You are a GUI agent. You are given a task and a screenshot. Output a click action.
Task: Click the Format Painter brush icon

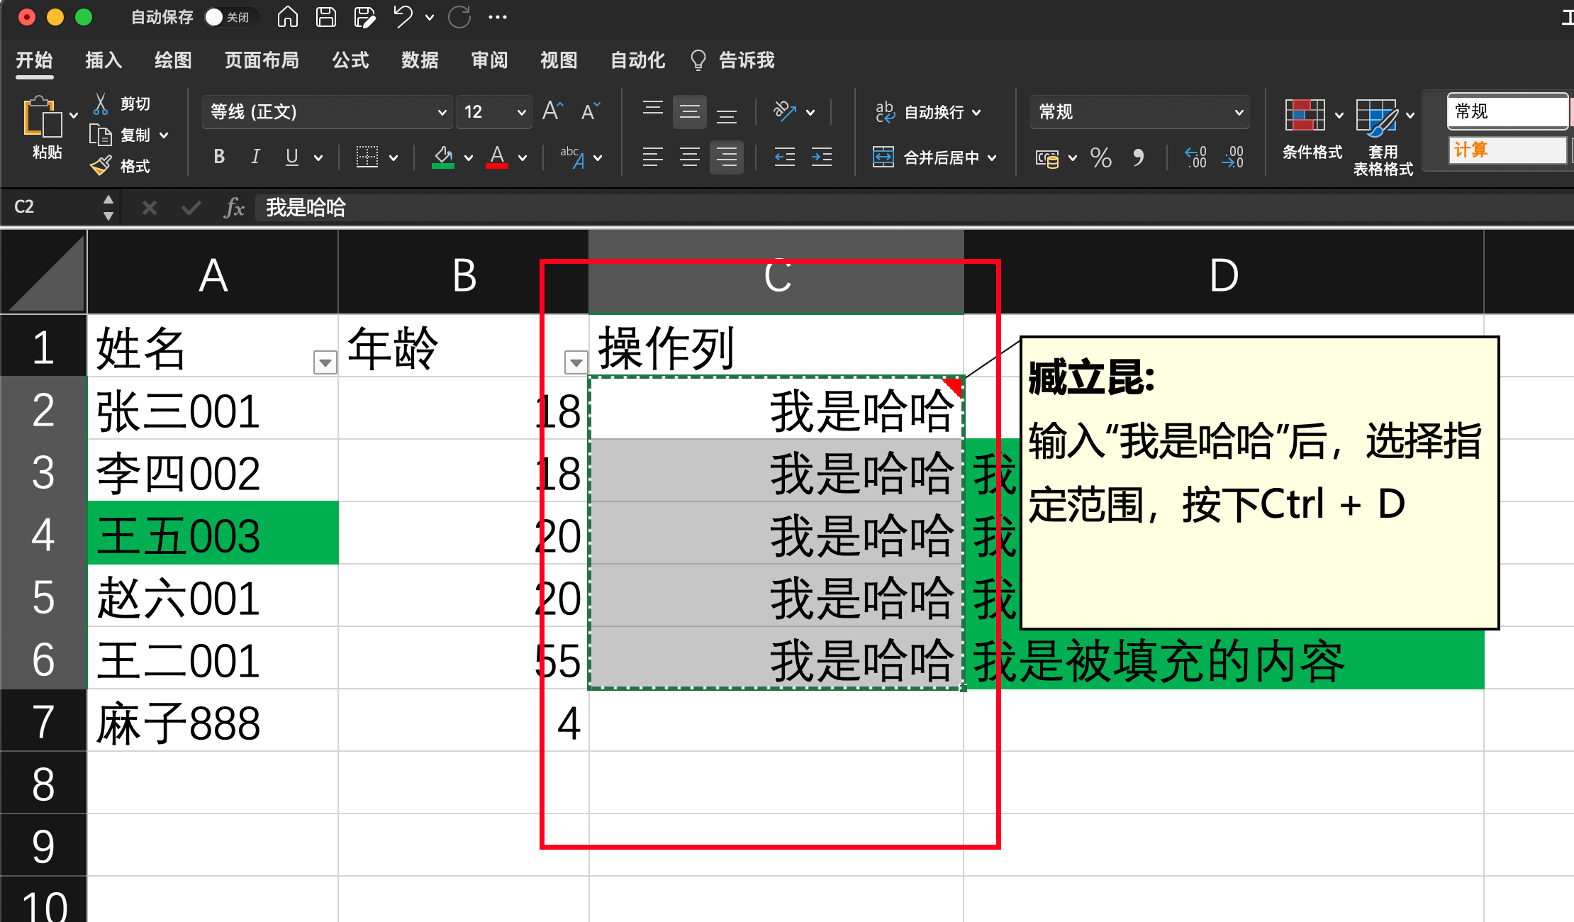pyautogui.click(x=101, y=166)
